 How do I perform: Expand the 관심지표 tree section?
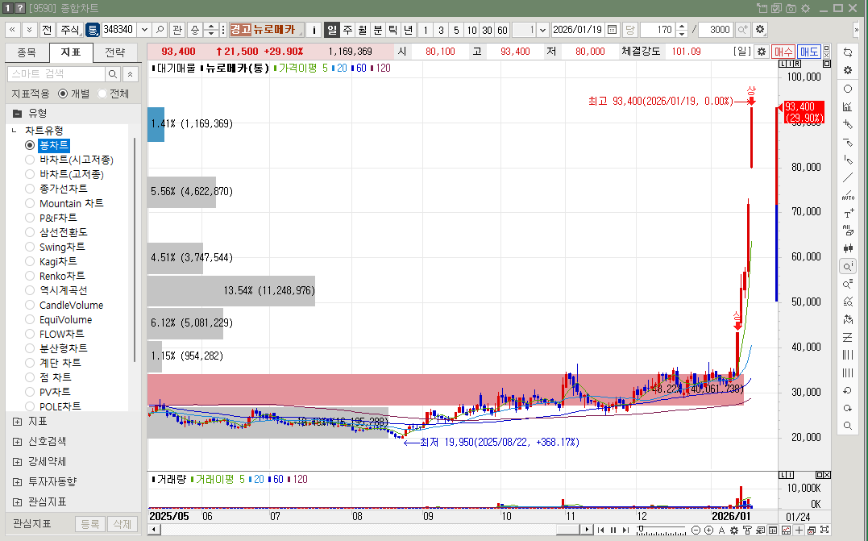(x=17, y=502)
